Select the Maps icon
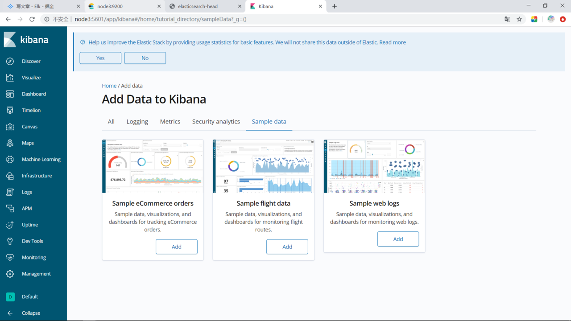 (28, 143)
